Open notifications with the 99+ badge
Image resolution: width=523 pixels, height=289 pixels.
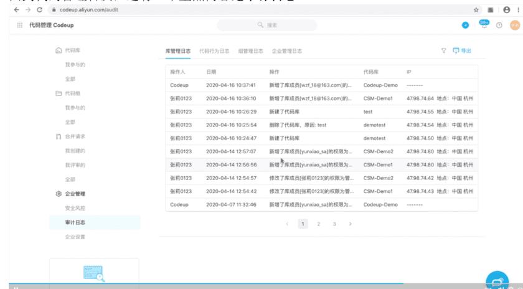pos(484,24)
